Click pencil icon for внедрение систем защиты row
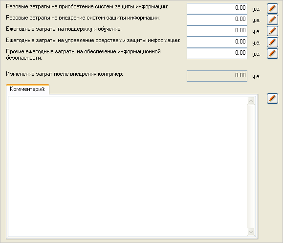The height and width of the screenshot is (243, 283). [272, 20]
